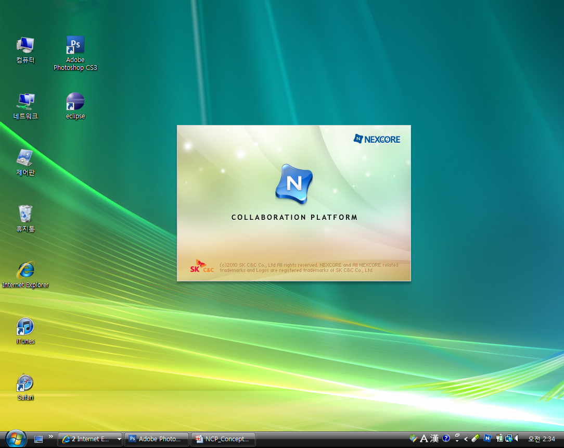Image resolution: width=564 pixels, height=448 pixels.
Task: Switch to the Adobe Photoshop taskbar button
Action: (x=157, y=439)
